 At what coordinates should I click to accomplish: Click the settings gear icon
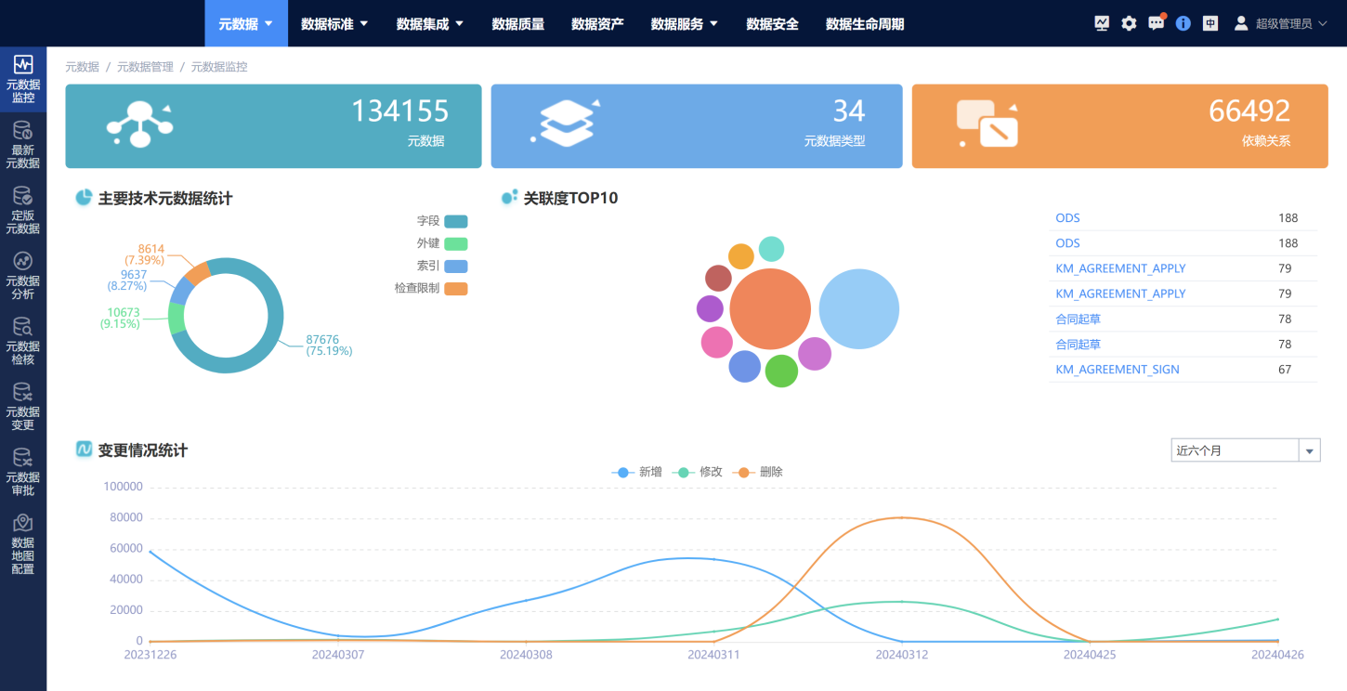pyautogui.click(x=1129, y=23)
